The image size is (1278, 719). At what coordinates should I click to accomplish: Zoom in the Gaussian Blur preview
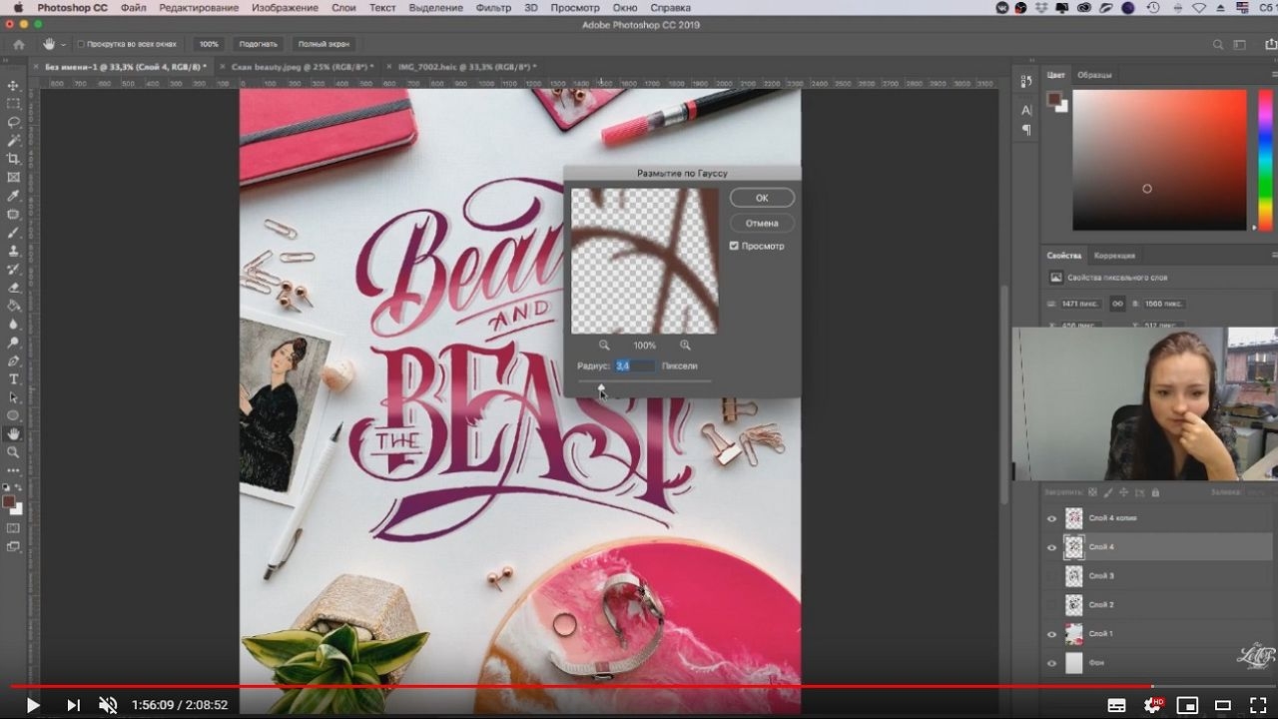pos(685,346)
